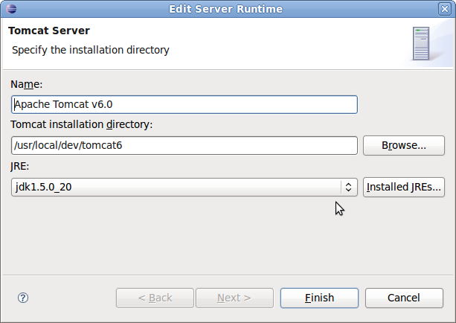The image size is (456, 323).
Task: Click the server tower banner icon
Action: (421, 44)
